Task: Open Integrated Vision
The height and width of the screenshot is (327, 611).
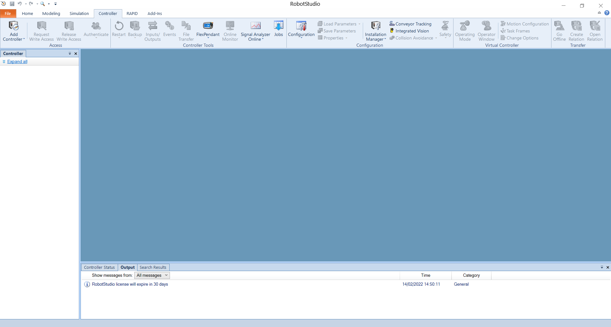Action: [409, 31]
